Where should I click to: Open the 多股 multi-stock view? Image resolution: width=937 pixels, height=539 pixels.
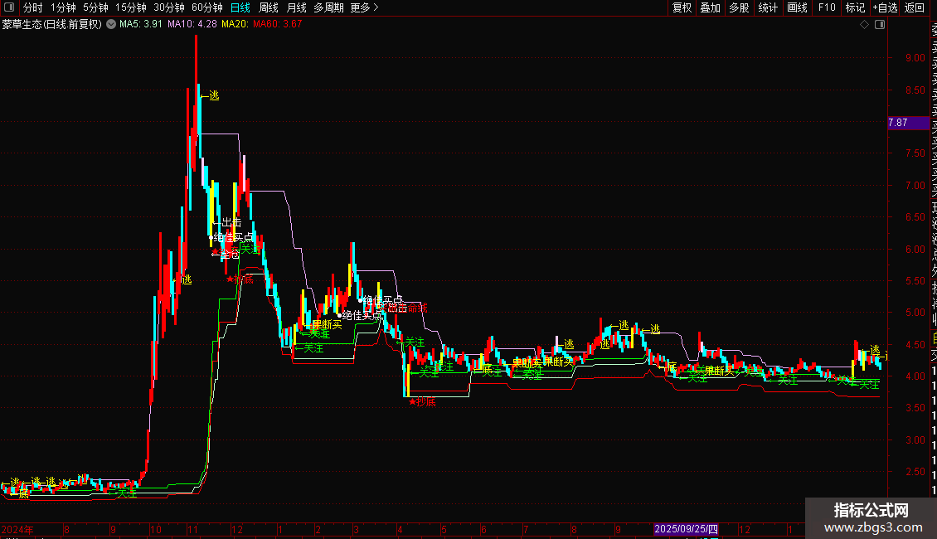click(739, 7)
